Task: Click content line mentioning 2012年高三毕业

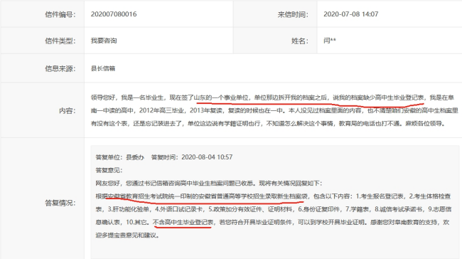Action: [x=274, y=110]
